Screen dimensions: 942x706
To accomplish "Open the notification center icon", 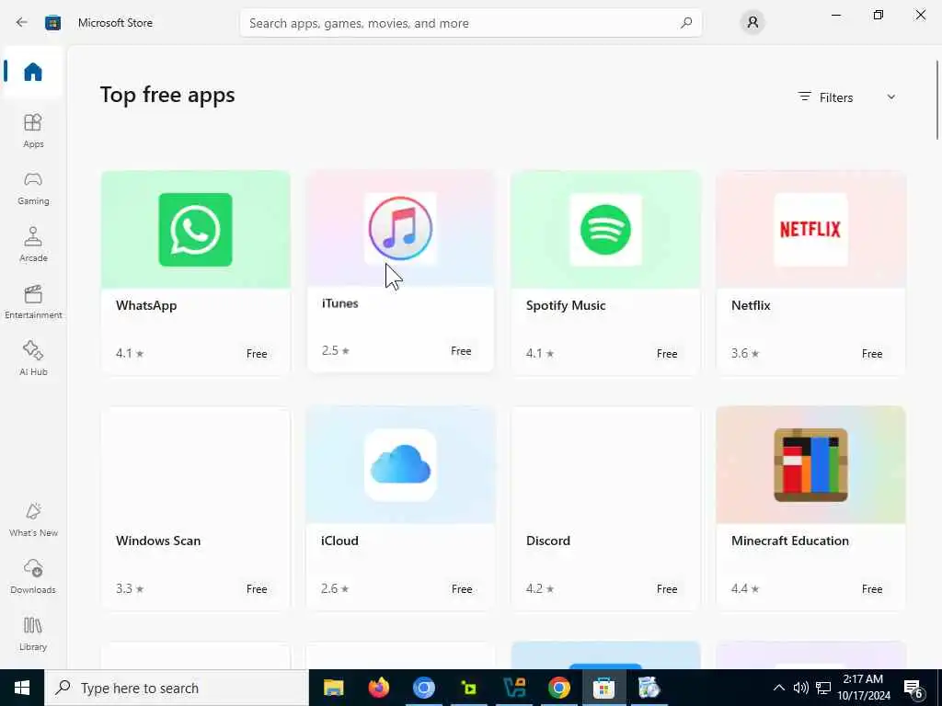I will 914,688.
